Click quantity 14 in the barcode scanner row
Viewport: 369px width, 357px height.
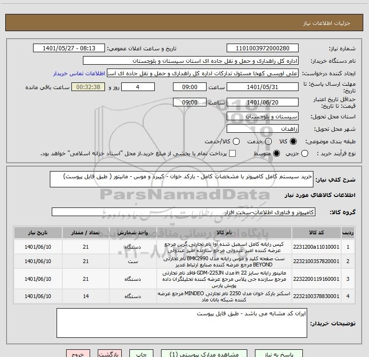tap(86, 296)
